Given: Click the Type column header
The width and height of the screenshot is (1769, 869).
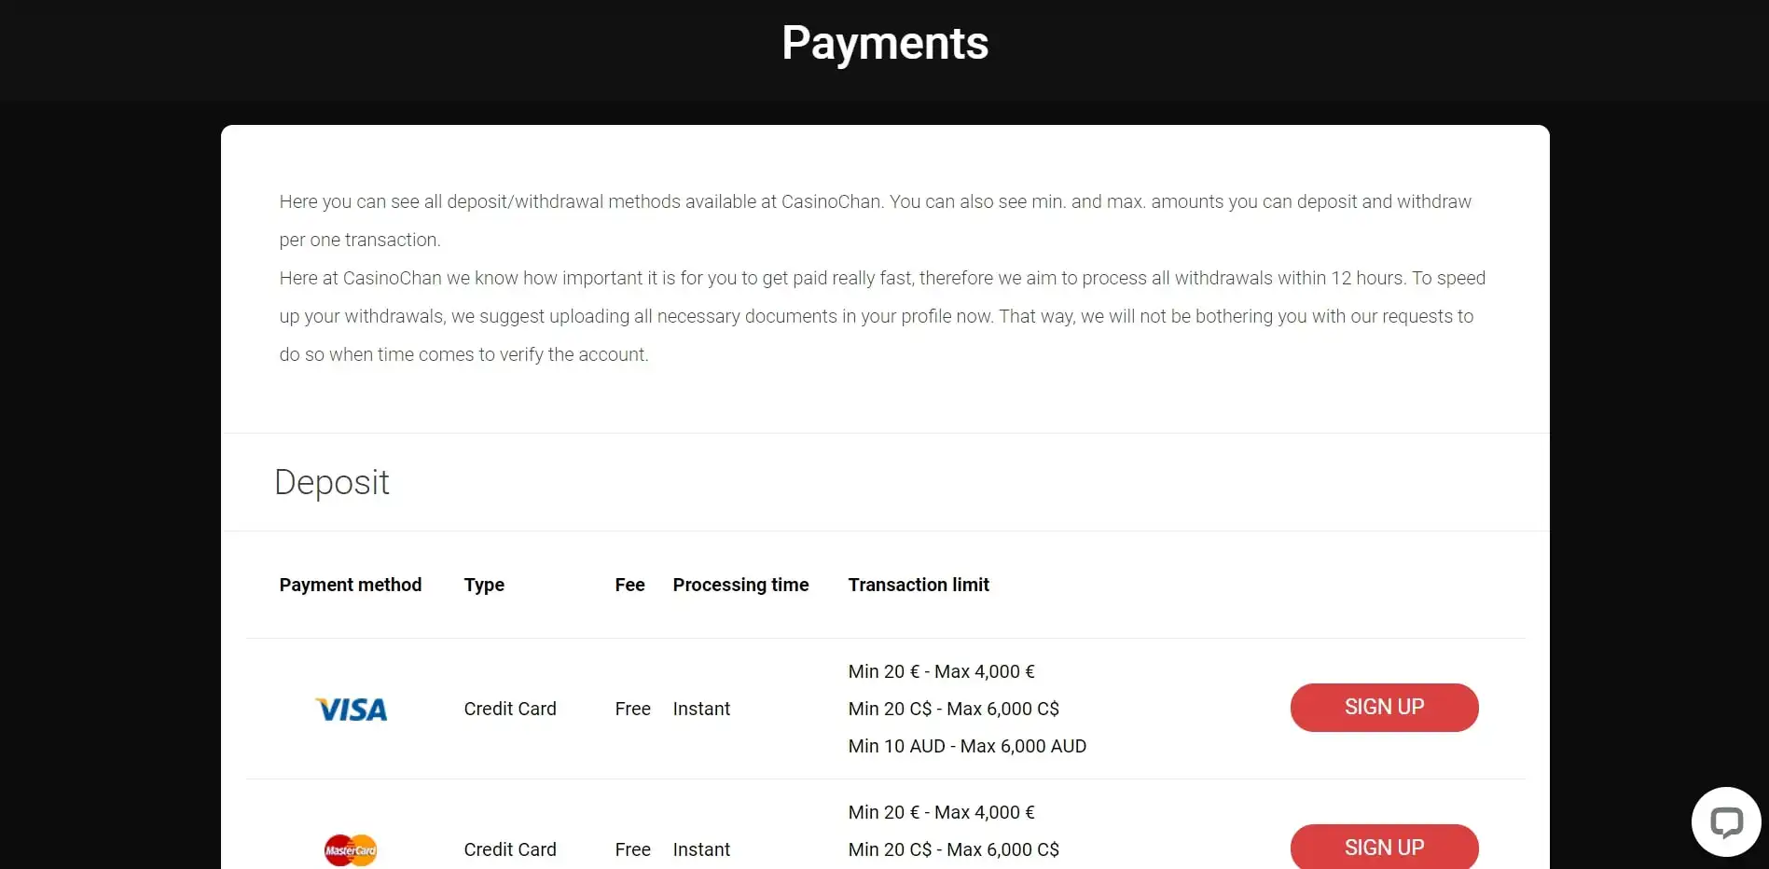Looking at the screenshot, I should [484, 585].
